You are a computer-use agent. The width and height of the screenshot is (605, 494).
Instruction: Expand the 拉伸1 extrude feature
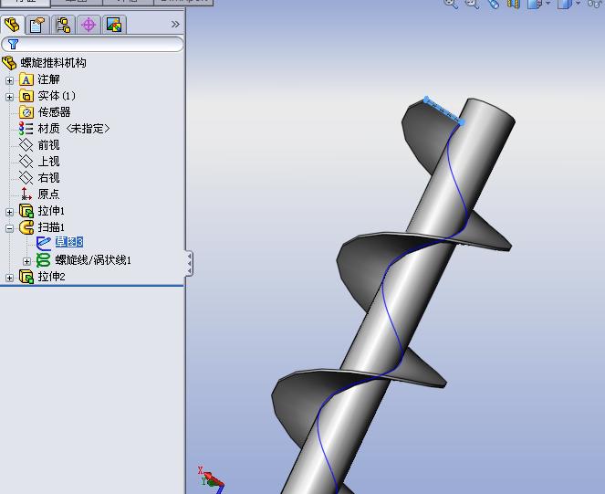pyautogui.click(x=10, y=212)
